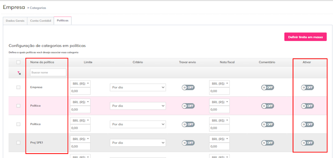
Task: Enable Ativar switch for Proj SPE1
Action: point(307,143)
